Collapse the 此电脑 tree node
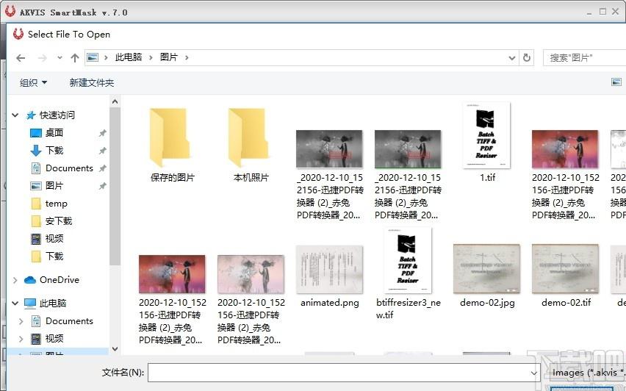 [x=15, y=303]
